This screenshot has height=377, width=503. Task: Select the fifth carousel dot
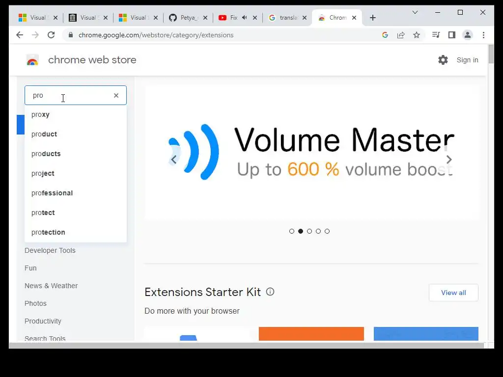327,231
